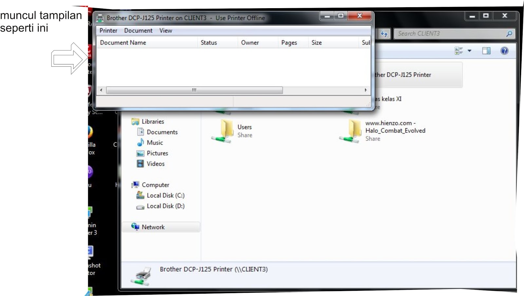Screen dimensions: 524x296
Task: Click the Network globe icon
Action: 135,227
